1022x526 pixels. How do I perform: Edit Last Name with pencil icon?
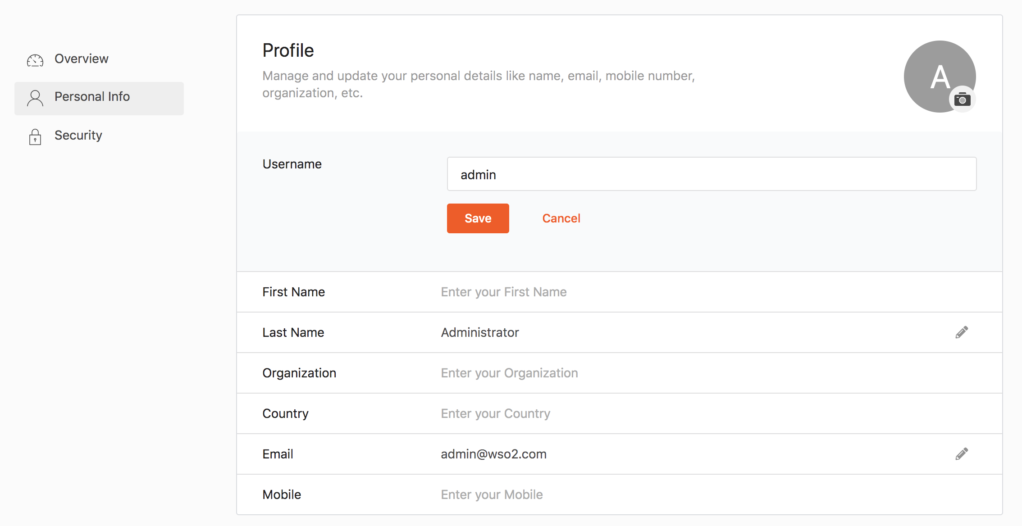[962, 332]
